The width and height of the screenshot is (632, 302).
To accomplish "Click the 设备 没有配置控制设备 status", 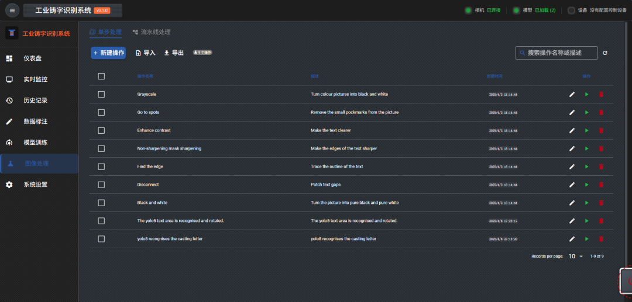I will coord(597,11).
